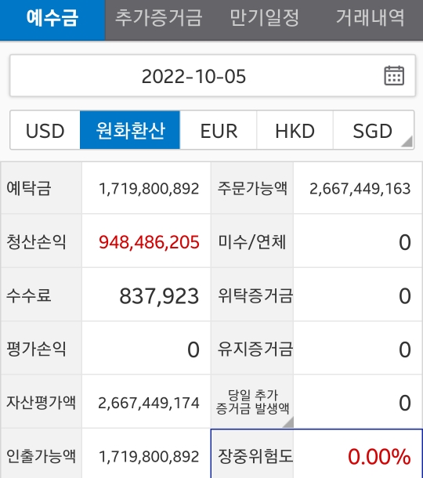Tap the 청산손익 row label

click(x=36, y=242)
